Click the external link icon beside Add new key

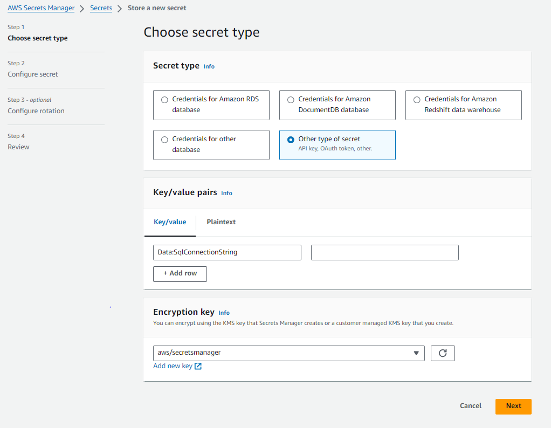coord(198,366)
